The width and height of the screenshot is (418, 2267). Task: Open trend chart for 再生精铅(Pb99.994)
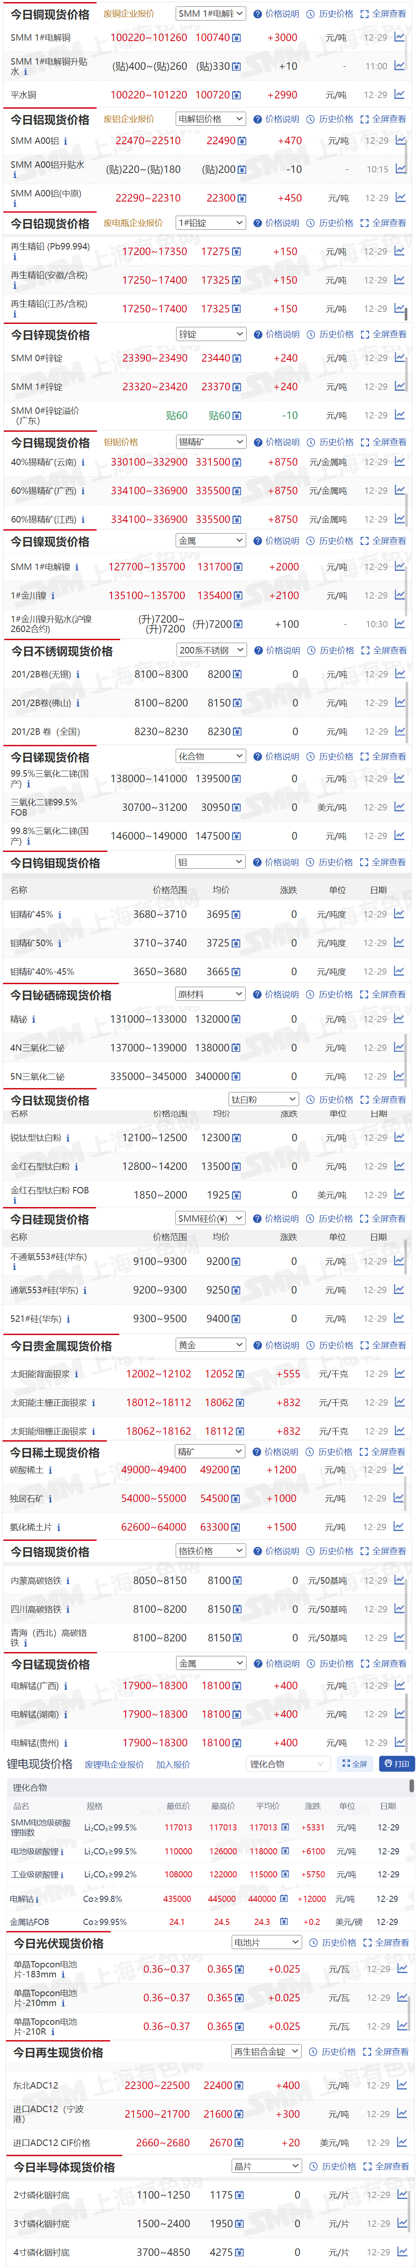400,251
